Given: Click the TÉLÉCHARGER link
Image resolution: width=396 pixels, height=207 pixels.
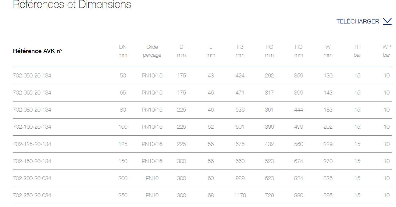Looking at the screenshot, I should point(358,21).
